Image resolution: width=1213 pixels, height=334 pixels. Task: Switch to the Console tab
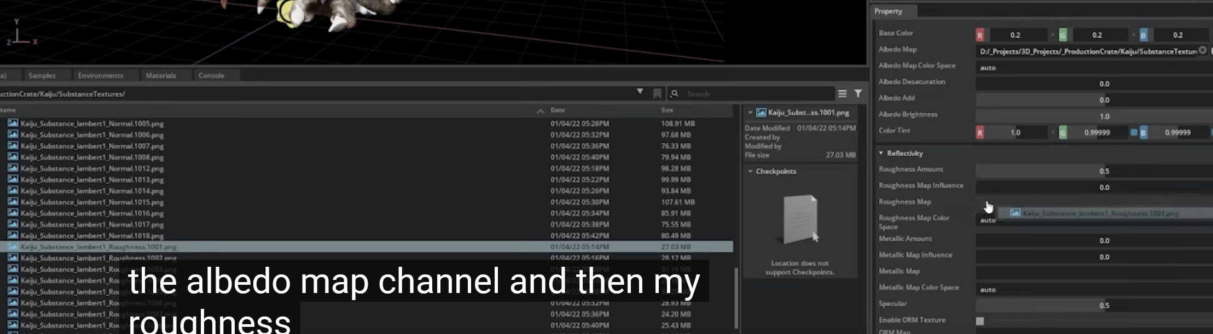(x=211, y=75)
